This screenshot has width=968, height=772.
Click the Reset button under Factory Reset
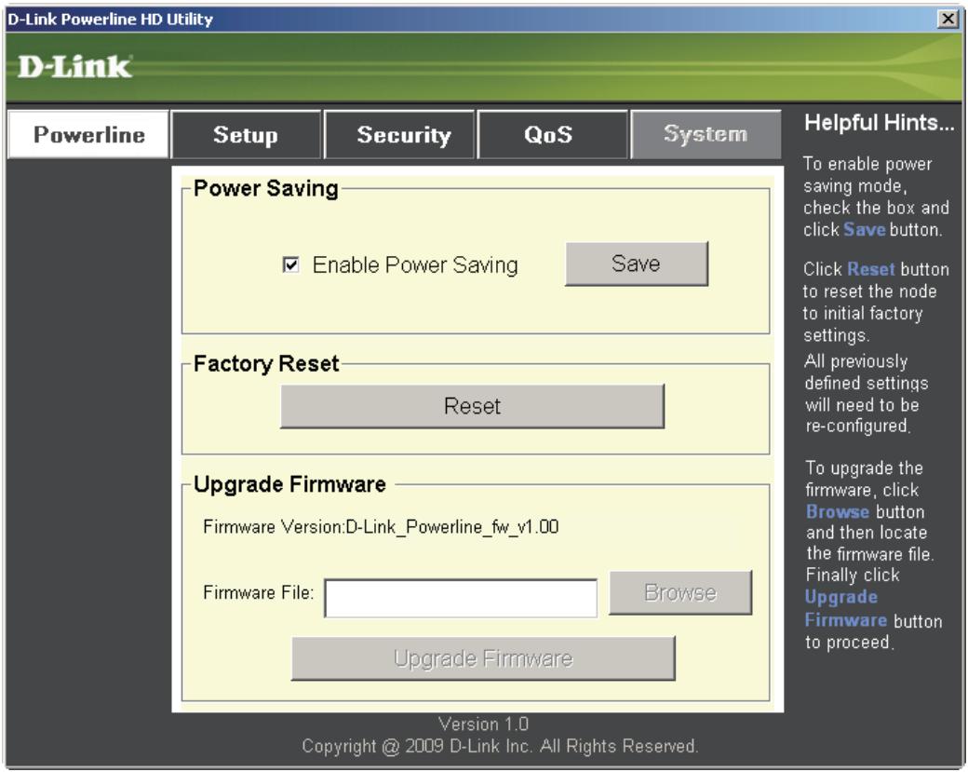[x=472, y=406]
